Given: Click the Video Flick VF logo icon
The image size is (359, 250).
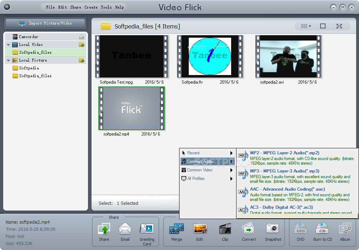Looking at the screenshot, I should coord(7,7).
